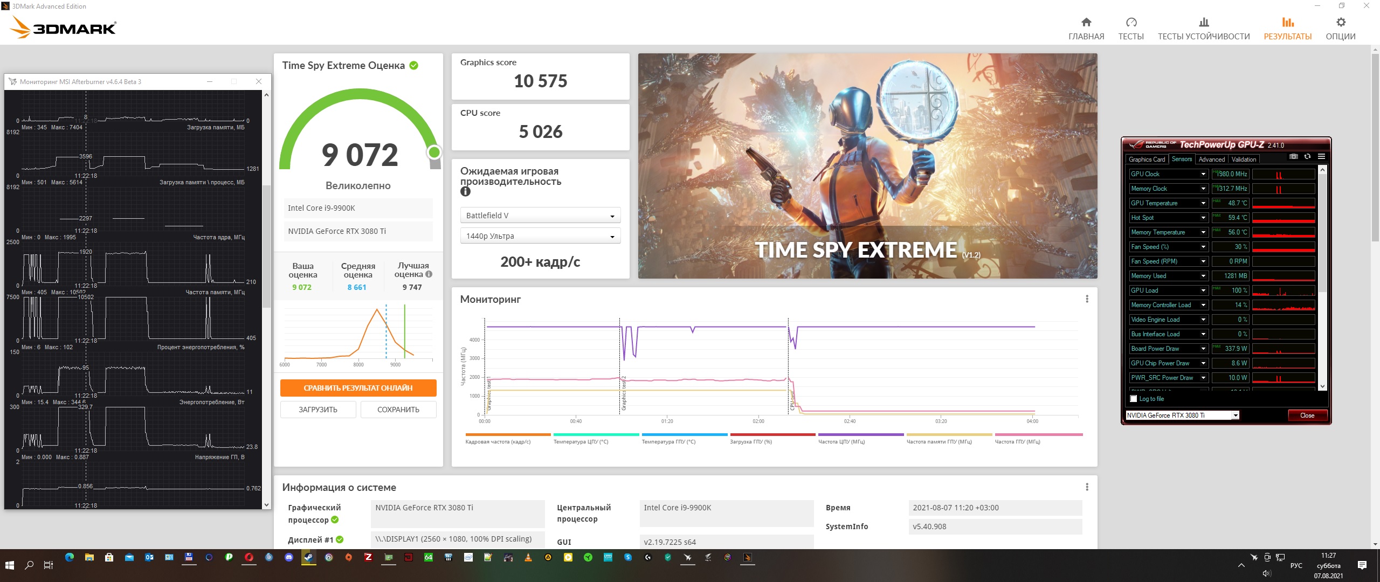Open the ТЕСТЫ УСТОЙЧИВОСТИ stress tests tab

tap(1204, 29)
